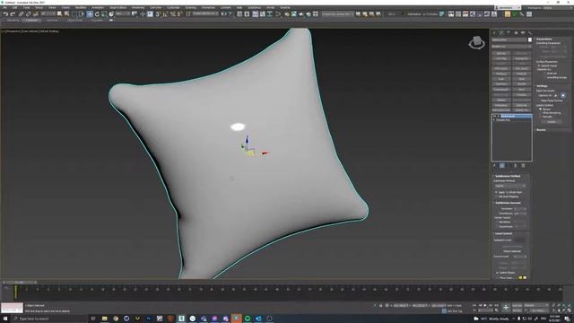Activate the Select and Rotate tool
Image resolution: width=574 pixels, height=323 pixels.
tap(97, 14)
